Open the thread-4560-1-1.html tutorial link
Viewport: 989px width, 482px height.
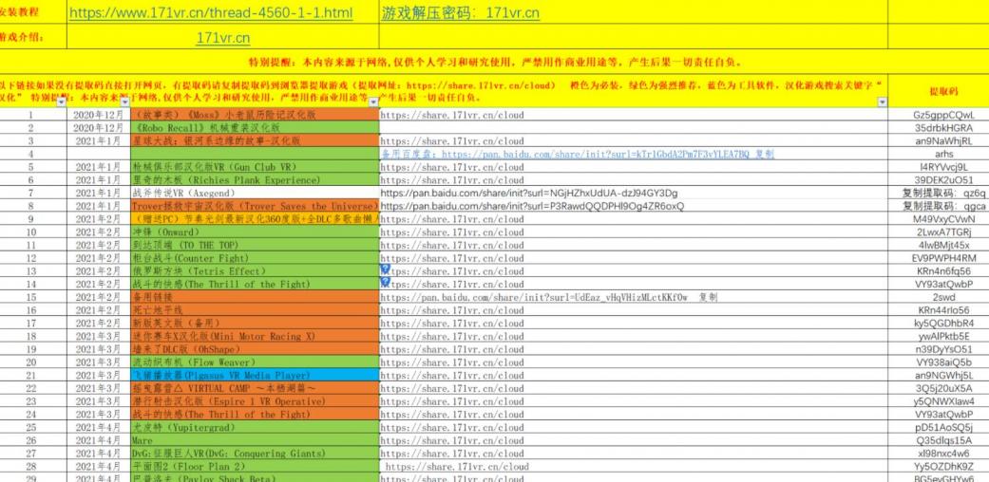click(x=211, y=13)
